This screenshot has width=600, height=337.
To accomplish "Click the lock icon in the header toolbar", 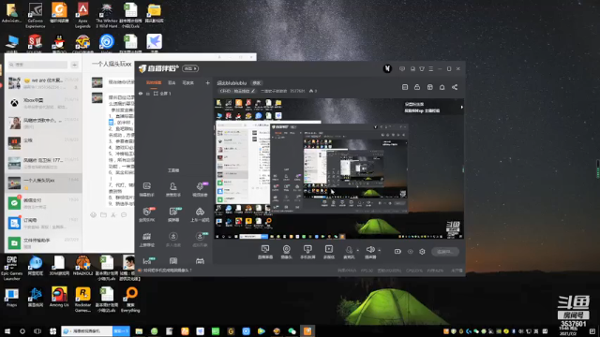I will click(417, 87).
